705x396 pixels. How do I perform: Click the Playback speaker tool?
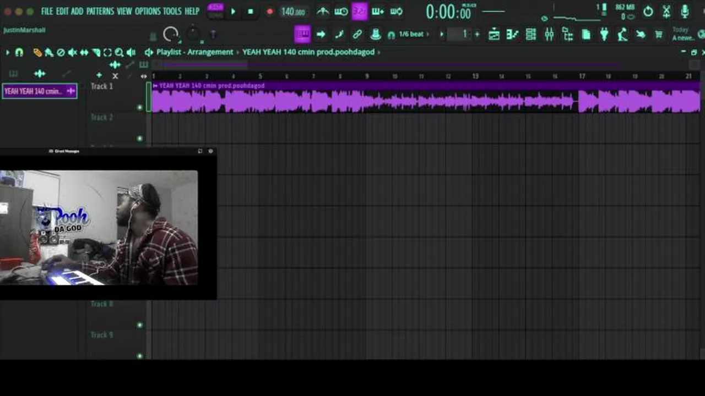coord(131,52)
